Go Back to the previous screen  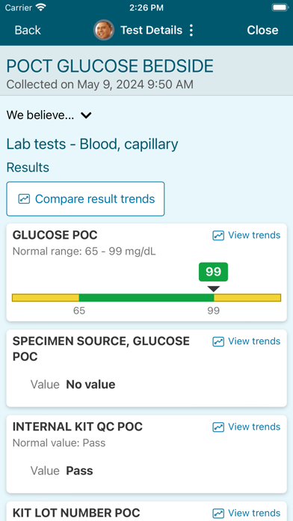(x=28, y=30)
